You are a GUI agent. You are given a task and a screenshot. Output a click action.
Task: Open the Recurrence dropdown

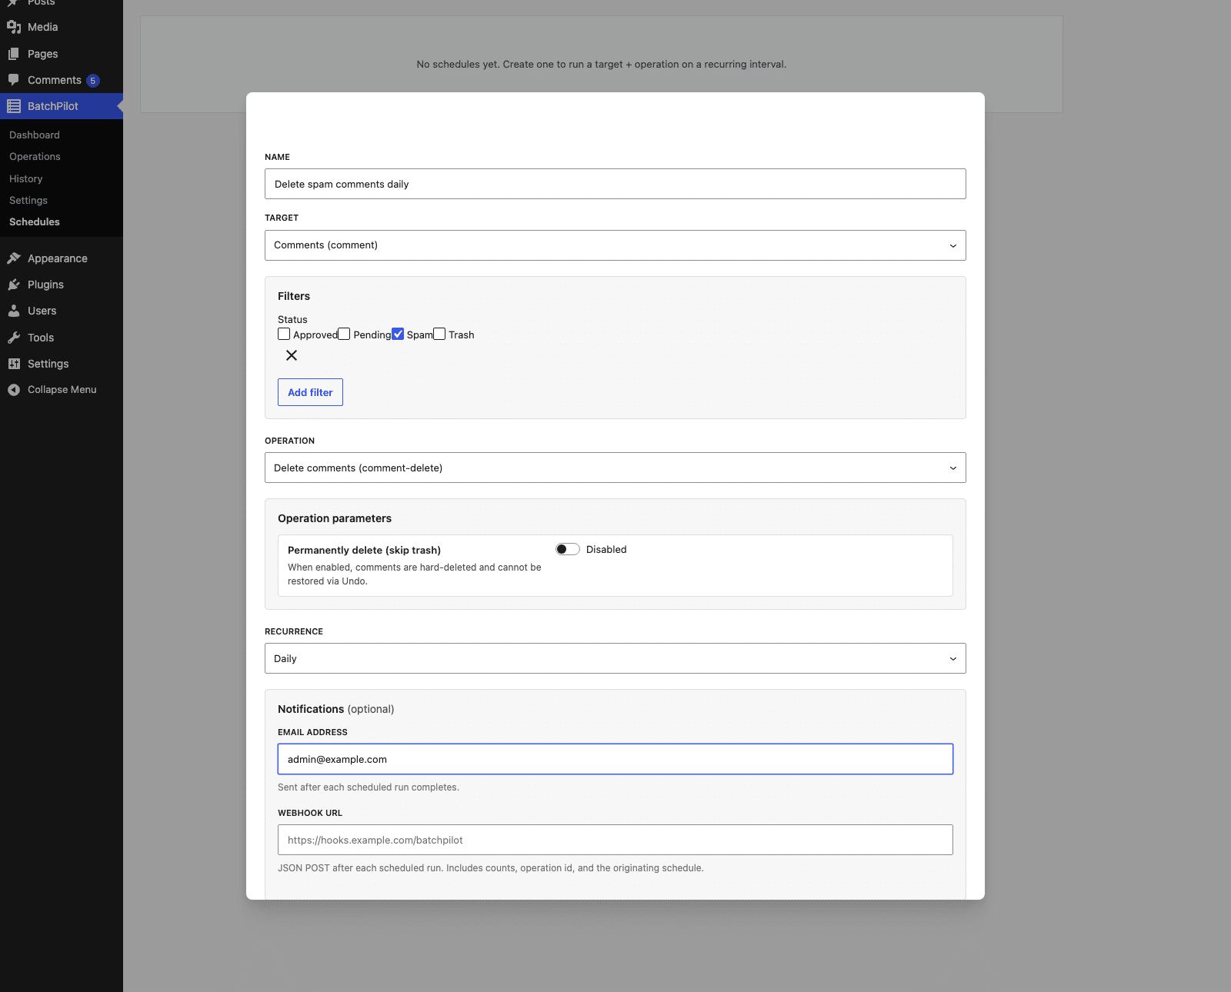click(x=615, y=658)
